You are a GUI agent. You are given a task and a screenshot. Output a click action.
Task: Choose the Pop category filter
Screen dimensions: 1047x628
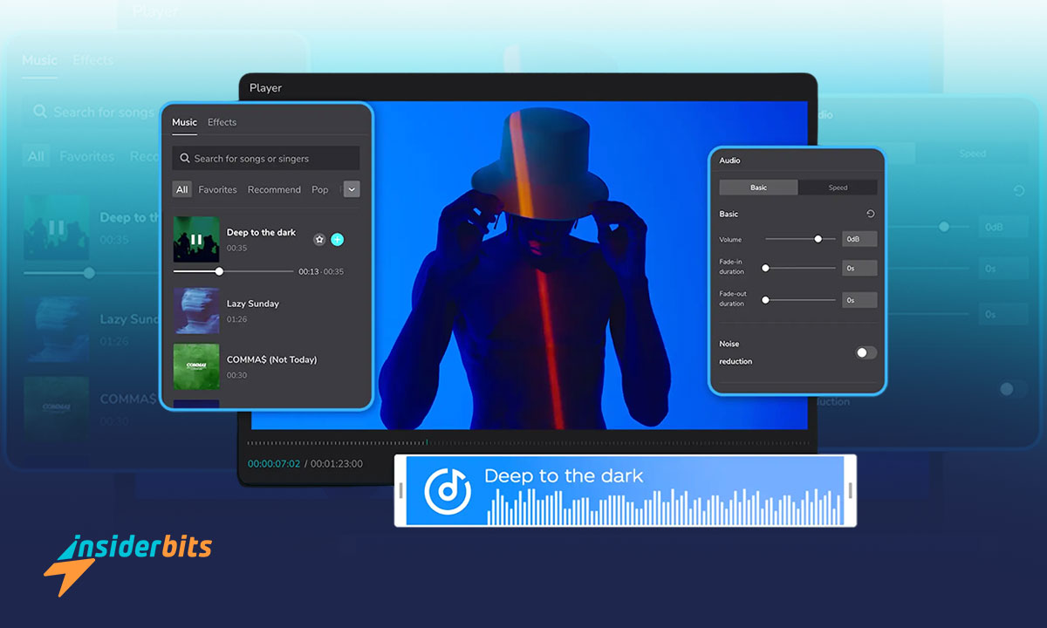(x=320, y=189)
